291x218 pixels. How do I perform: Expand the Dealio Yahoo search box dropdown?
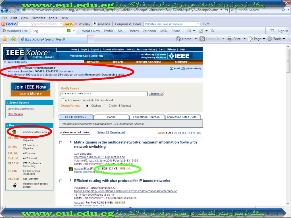click(x=61, y=24)
